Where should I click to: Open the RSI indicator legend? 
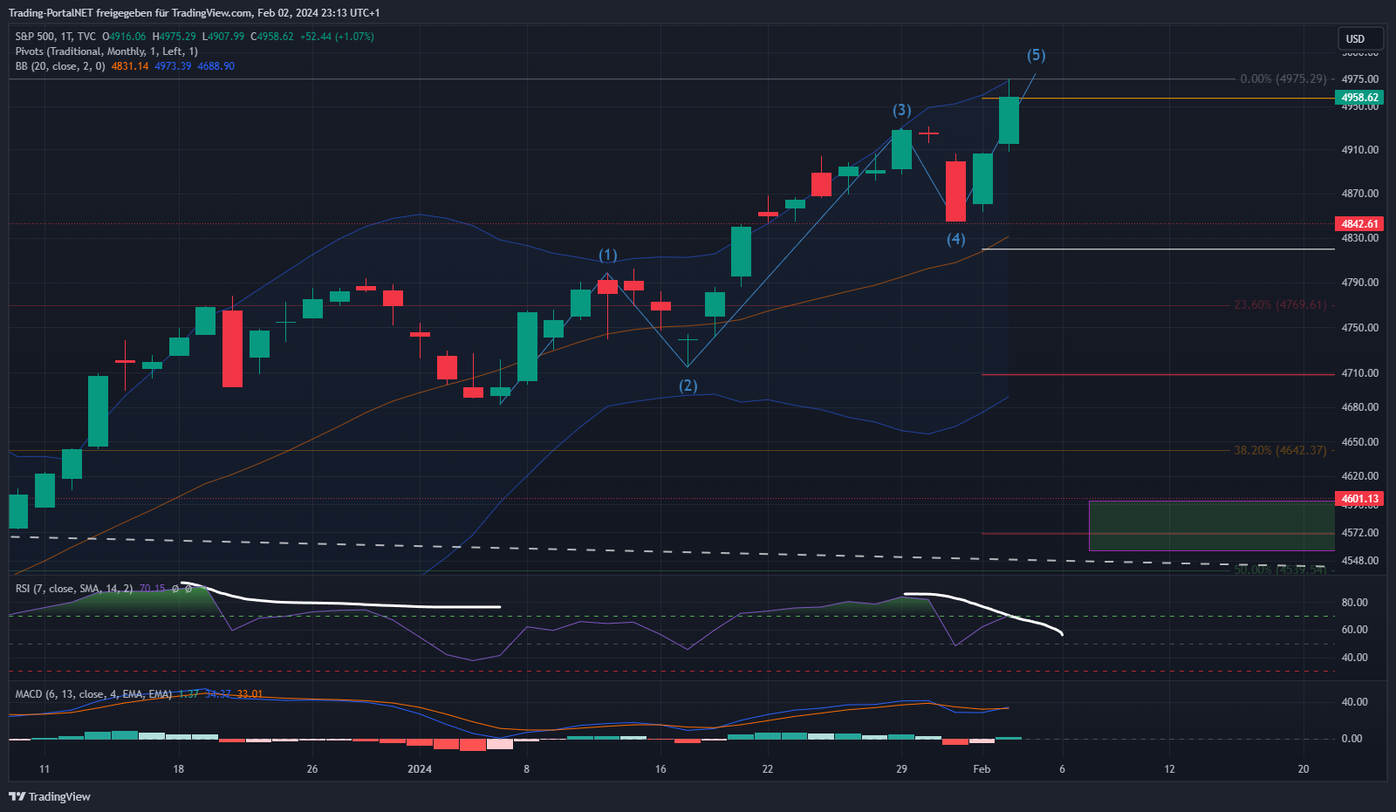[x=73, y=589]
